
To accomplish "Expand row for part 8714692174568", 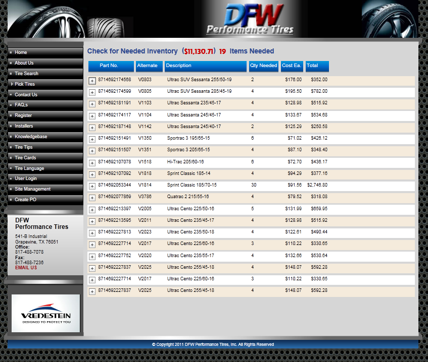I will (92, 81).
